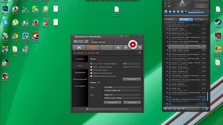
Task: Capture a screenshot with Bandicam camera icon
Action: click(x=125, y=48)
